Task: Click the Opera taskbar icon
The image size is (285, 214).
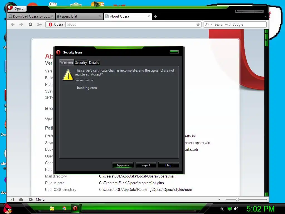Action: [x=75, y=208]
